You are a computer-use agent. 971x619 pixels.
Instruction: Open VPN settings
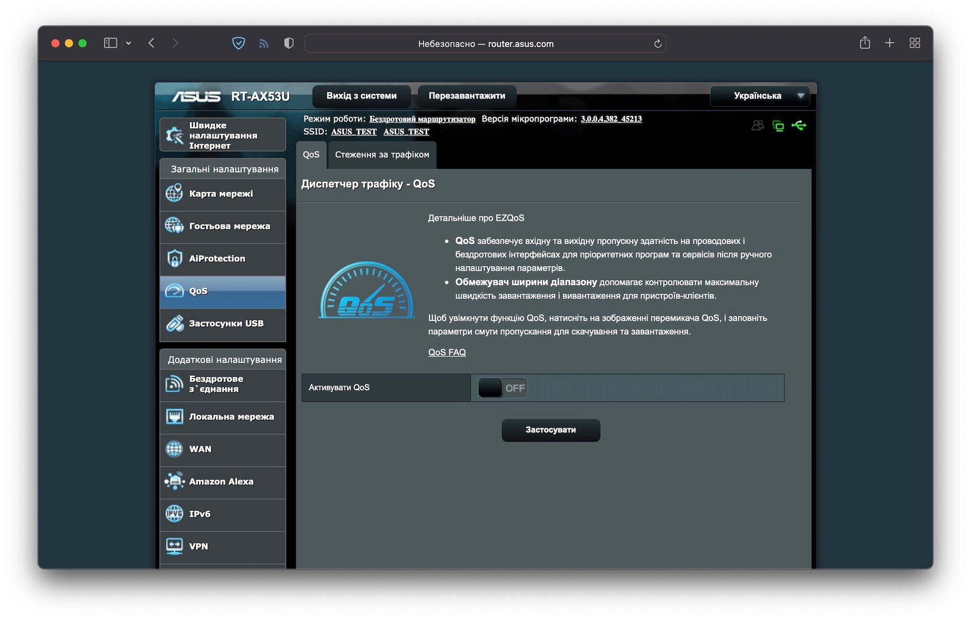pyautogui.click(x=223, y=546)
